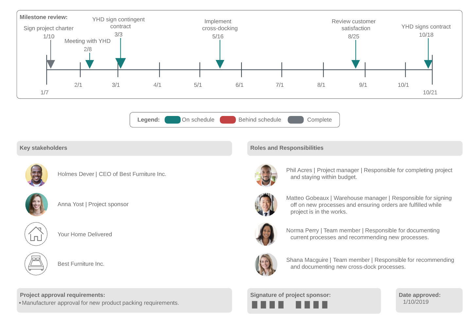Click the project sponsor signature blocks
The width and height of the screenshot is (475, 327).
pyautogui.click(x=290, y=305)
